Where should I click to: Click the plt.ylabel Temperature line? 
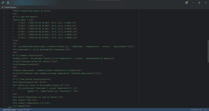pos(31,103)
